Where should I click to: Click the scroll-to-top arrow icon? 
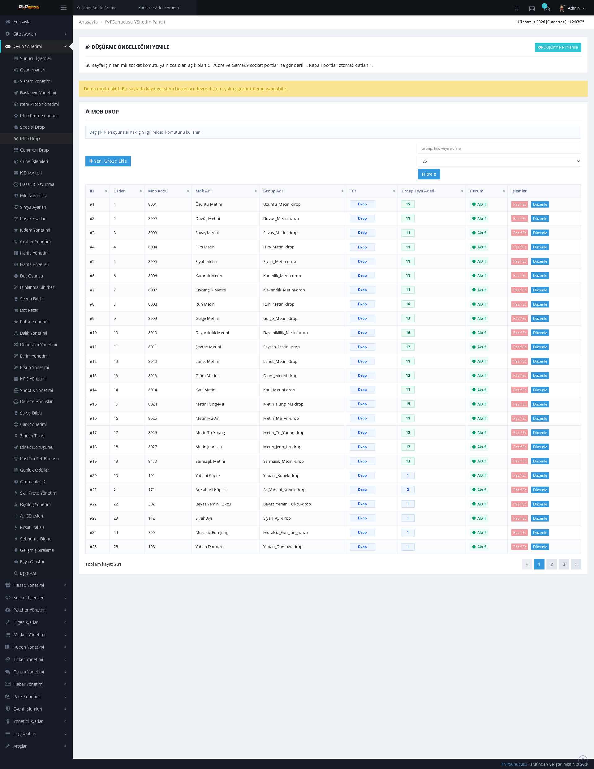[583, 760]
